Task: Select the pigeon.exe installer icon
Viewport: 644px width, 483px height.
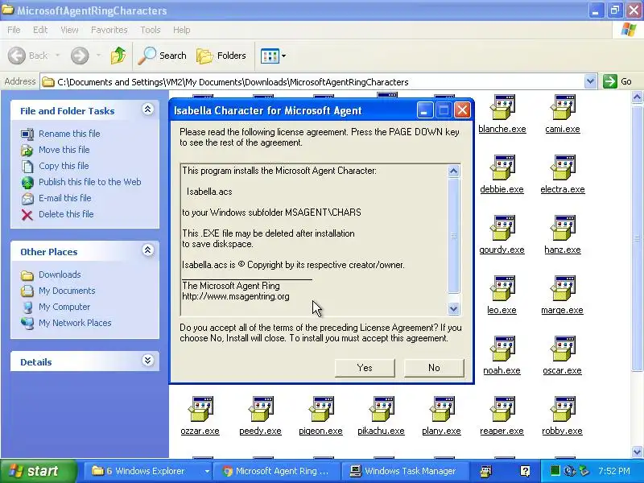Action: click(x=321, y=410)
